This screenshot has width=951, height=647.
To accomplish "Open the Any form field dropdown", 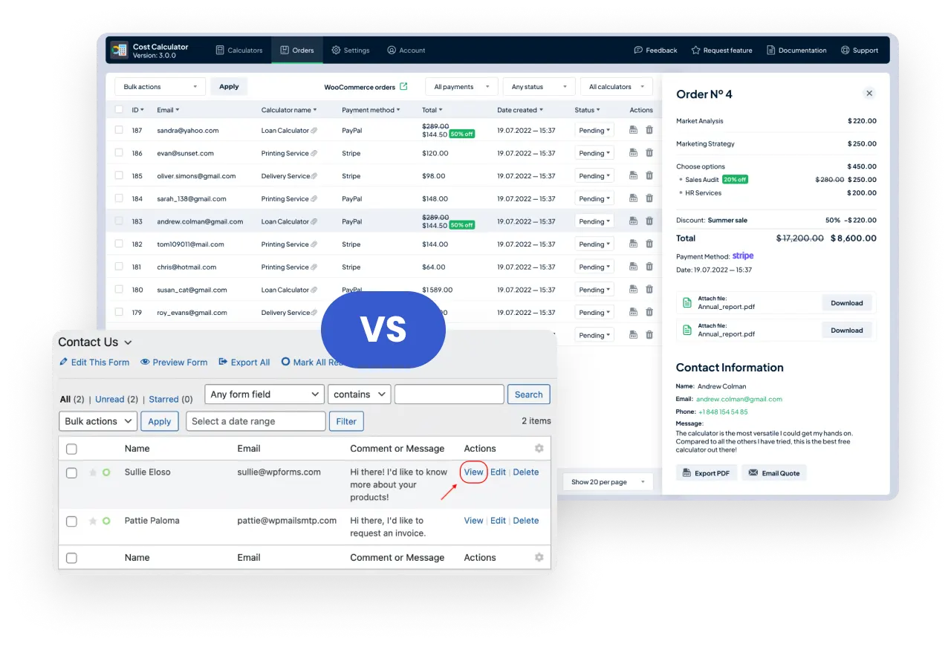I will [x=264, y=394].
